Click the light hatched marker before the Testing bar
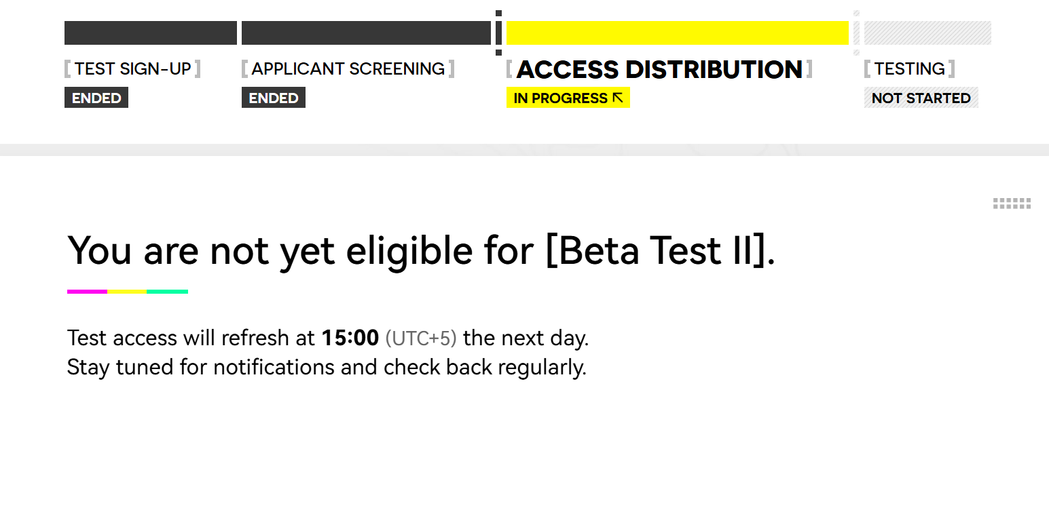 pyautogui.click(x=856, y=33)
